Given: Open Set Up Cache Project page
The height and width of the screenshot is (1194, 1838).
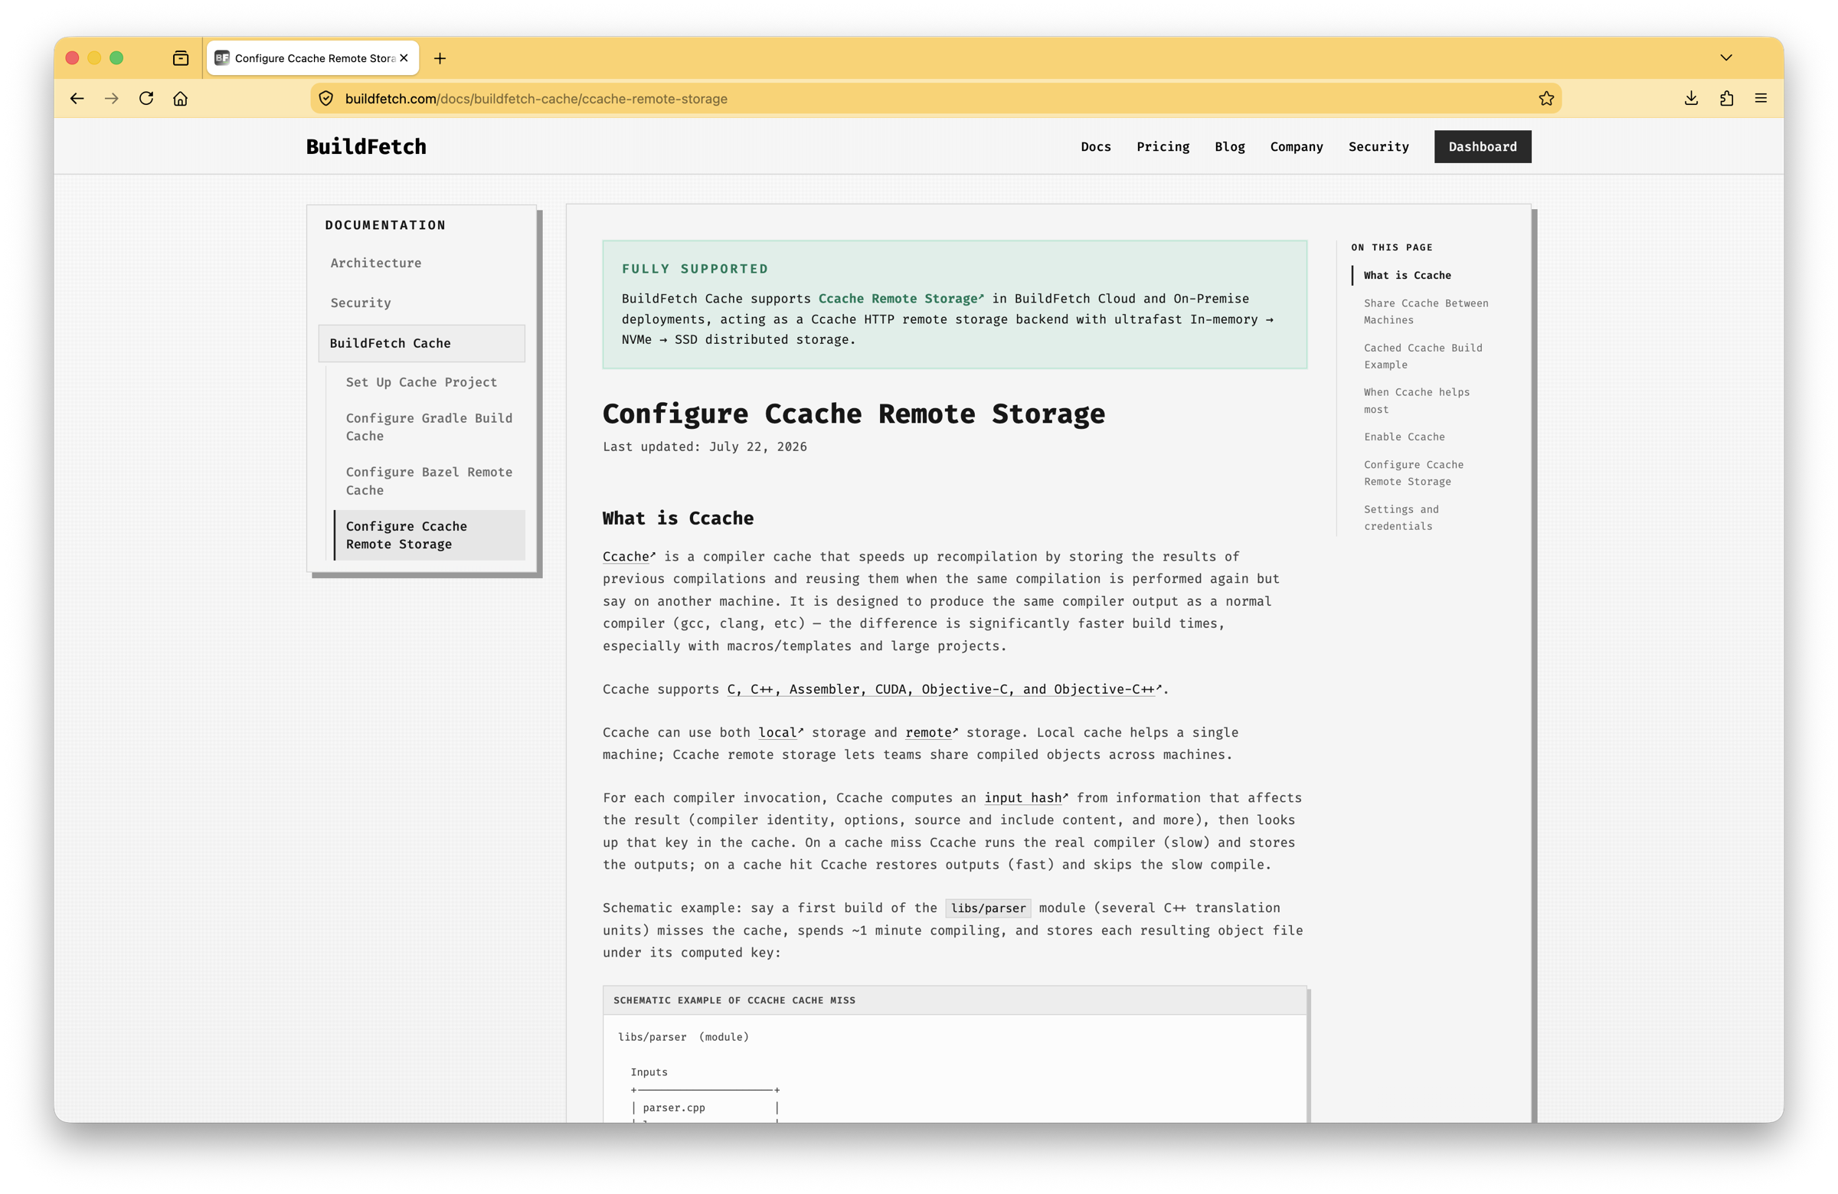Looking at the screenshot, I should tap(422, 382).
